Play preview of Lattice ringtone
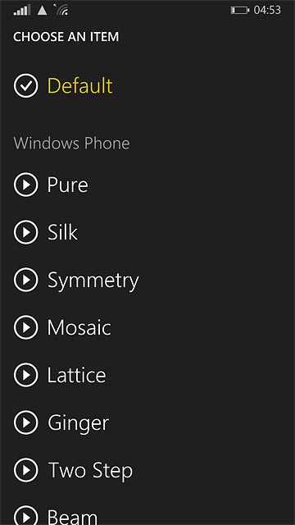Image resolution: width=295 pixels, height=525 pixels. 25,375
